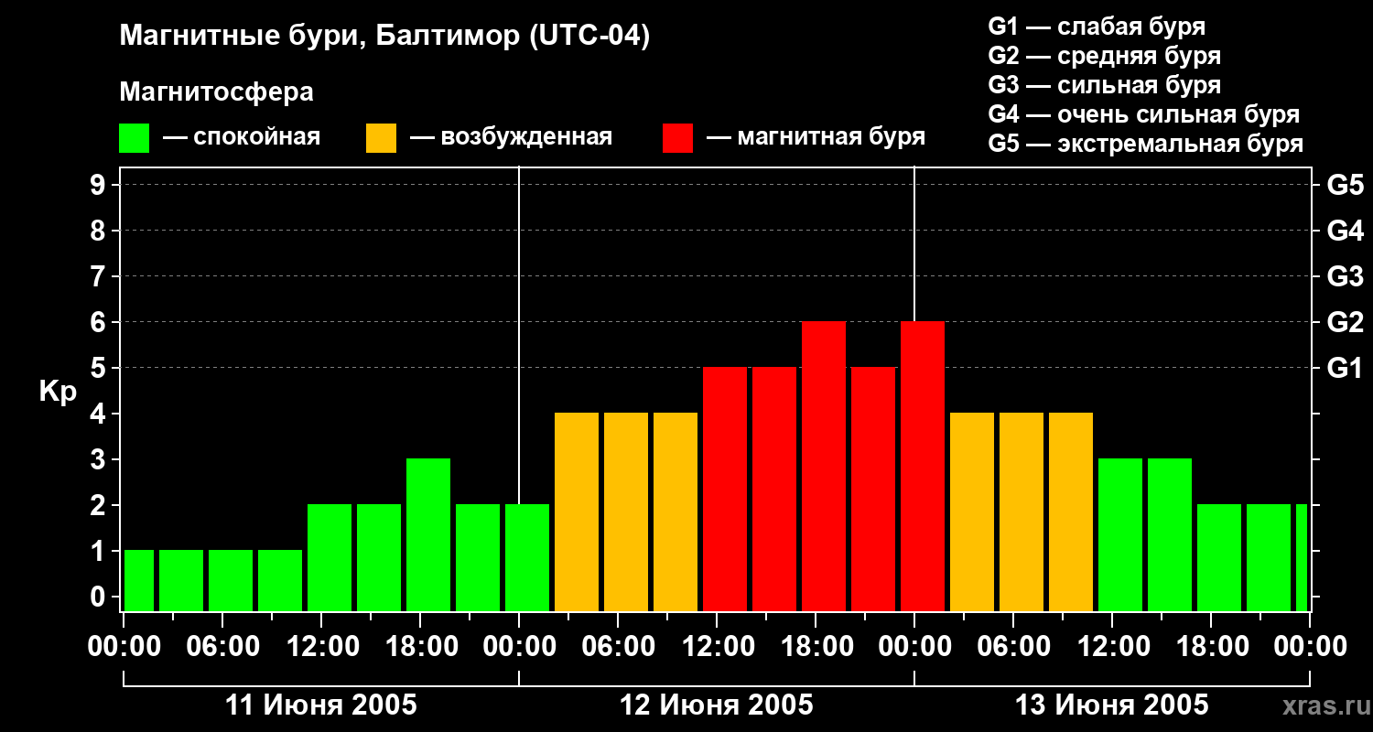Click the G3 label on right axis
Viewport: 1373px width, 732px height.
(x=1345, y=276)
